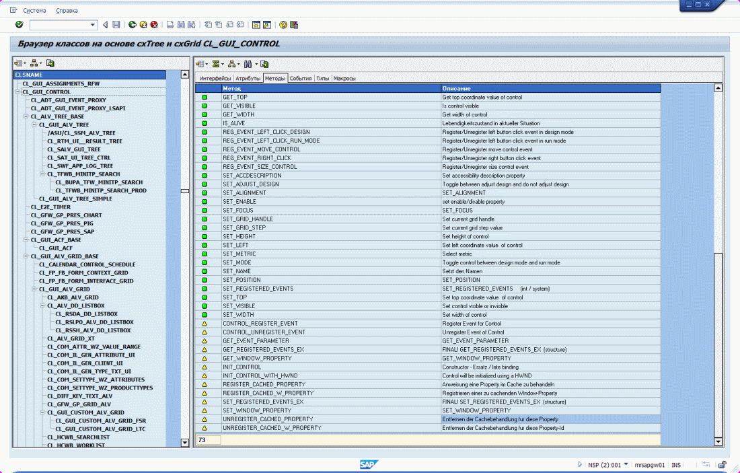Screen dimensions: 740x473
Task: Click the Описание column header
Action: [551, 88]
